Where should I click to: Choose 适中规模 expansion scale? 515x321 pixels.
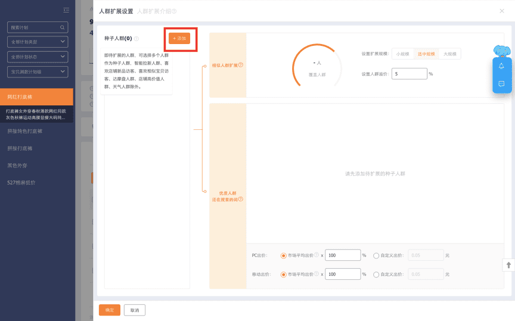pos(426,54)
